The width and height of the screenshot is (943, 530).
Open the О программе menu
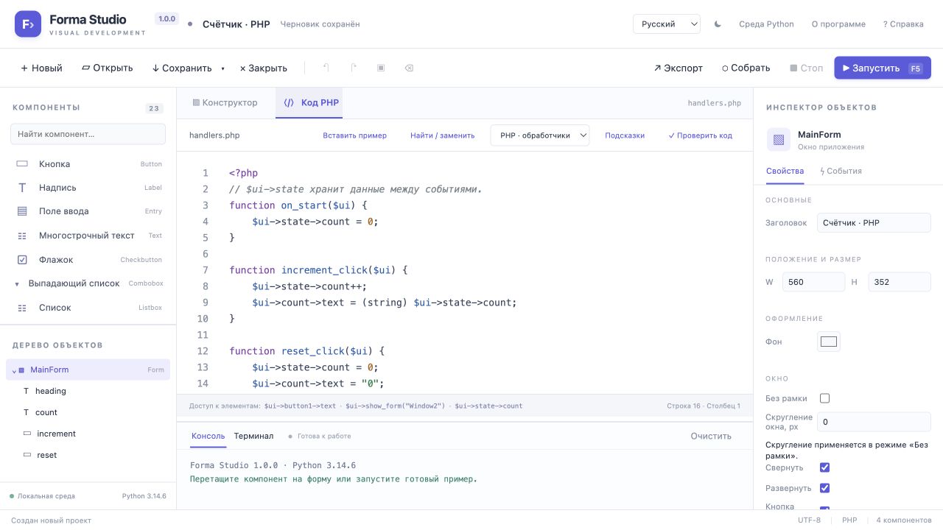click(x=838, y=24)
